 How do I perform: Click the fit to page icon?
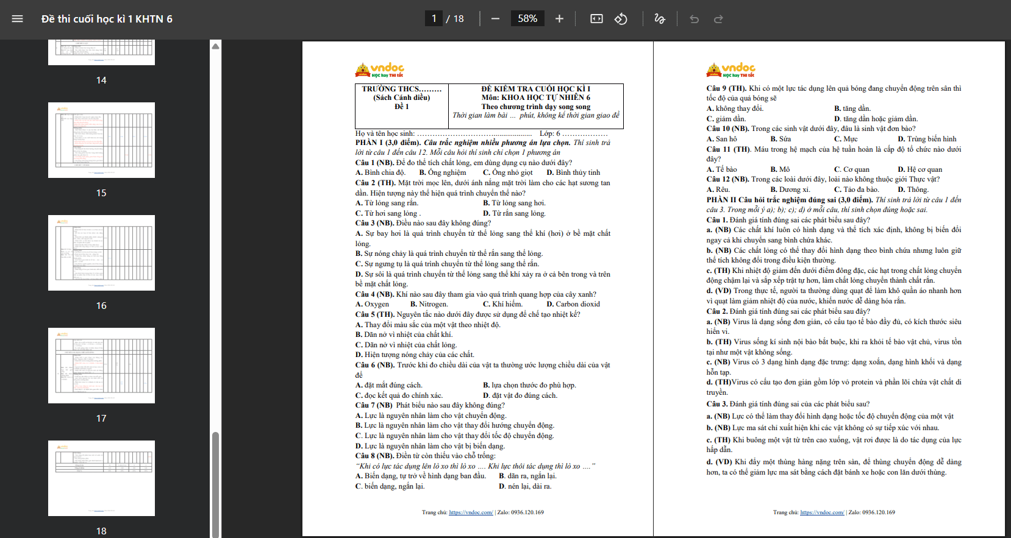(596, 19)
